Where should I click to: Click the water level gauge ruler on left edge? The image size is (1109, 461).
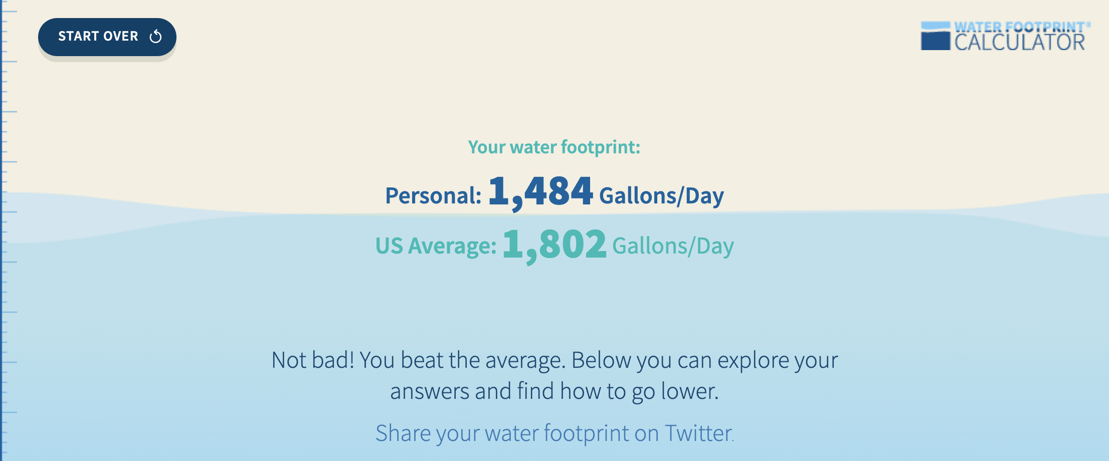(x=9, y=231)
